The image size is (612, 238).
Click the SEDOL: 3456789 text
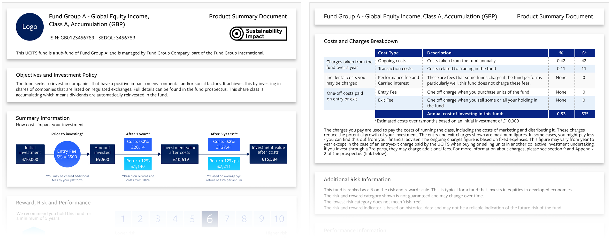pos(117,38)
